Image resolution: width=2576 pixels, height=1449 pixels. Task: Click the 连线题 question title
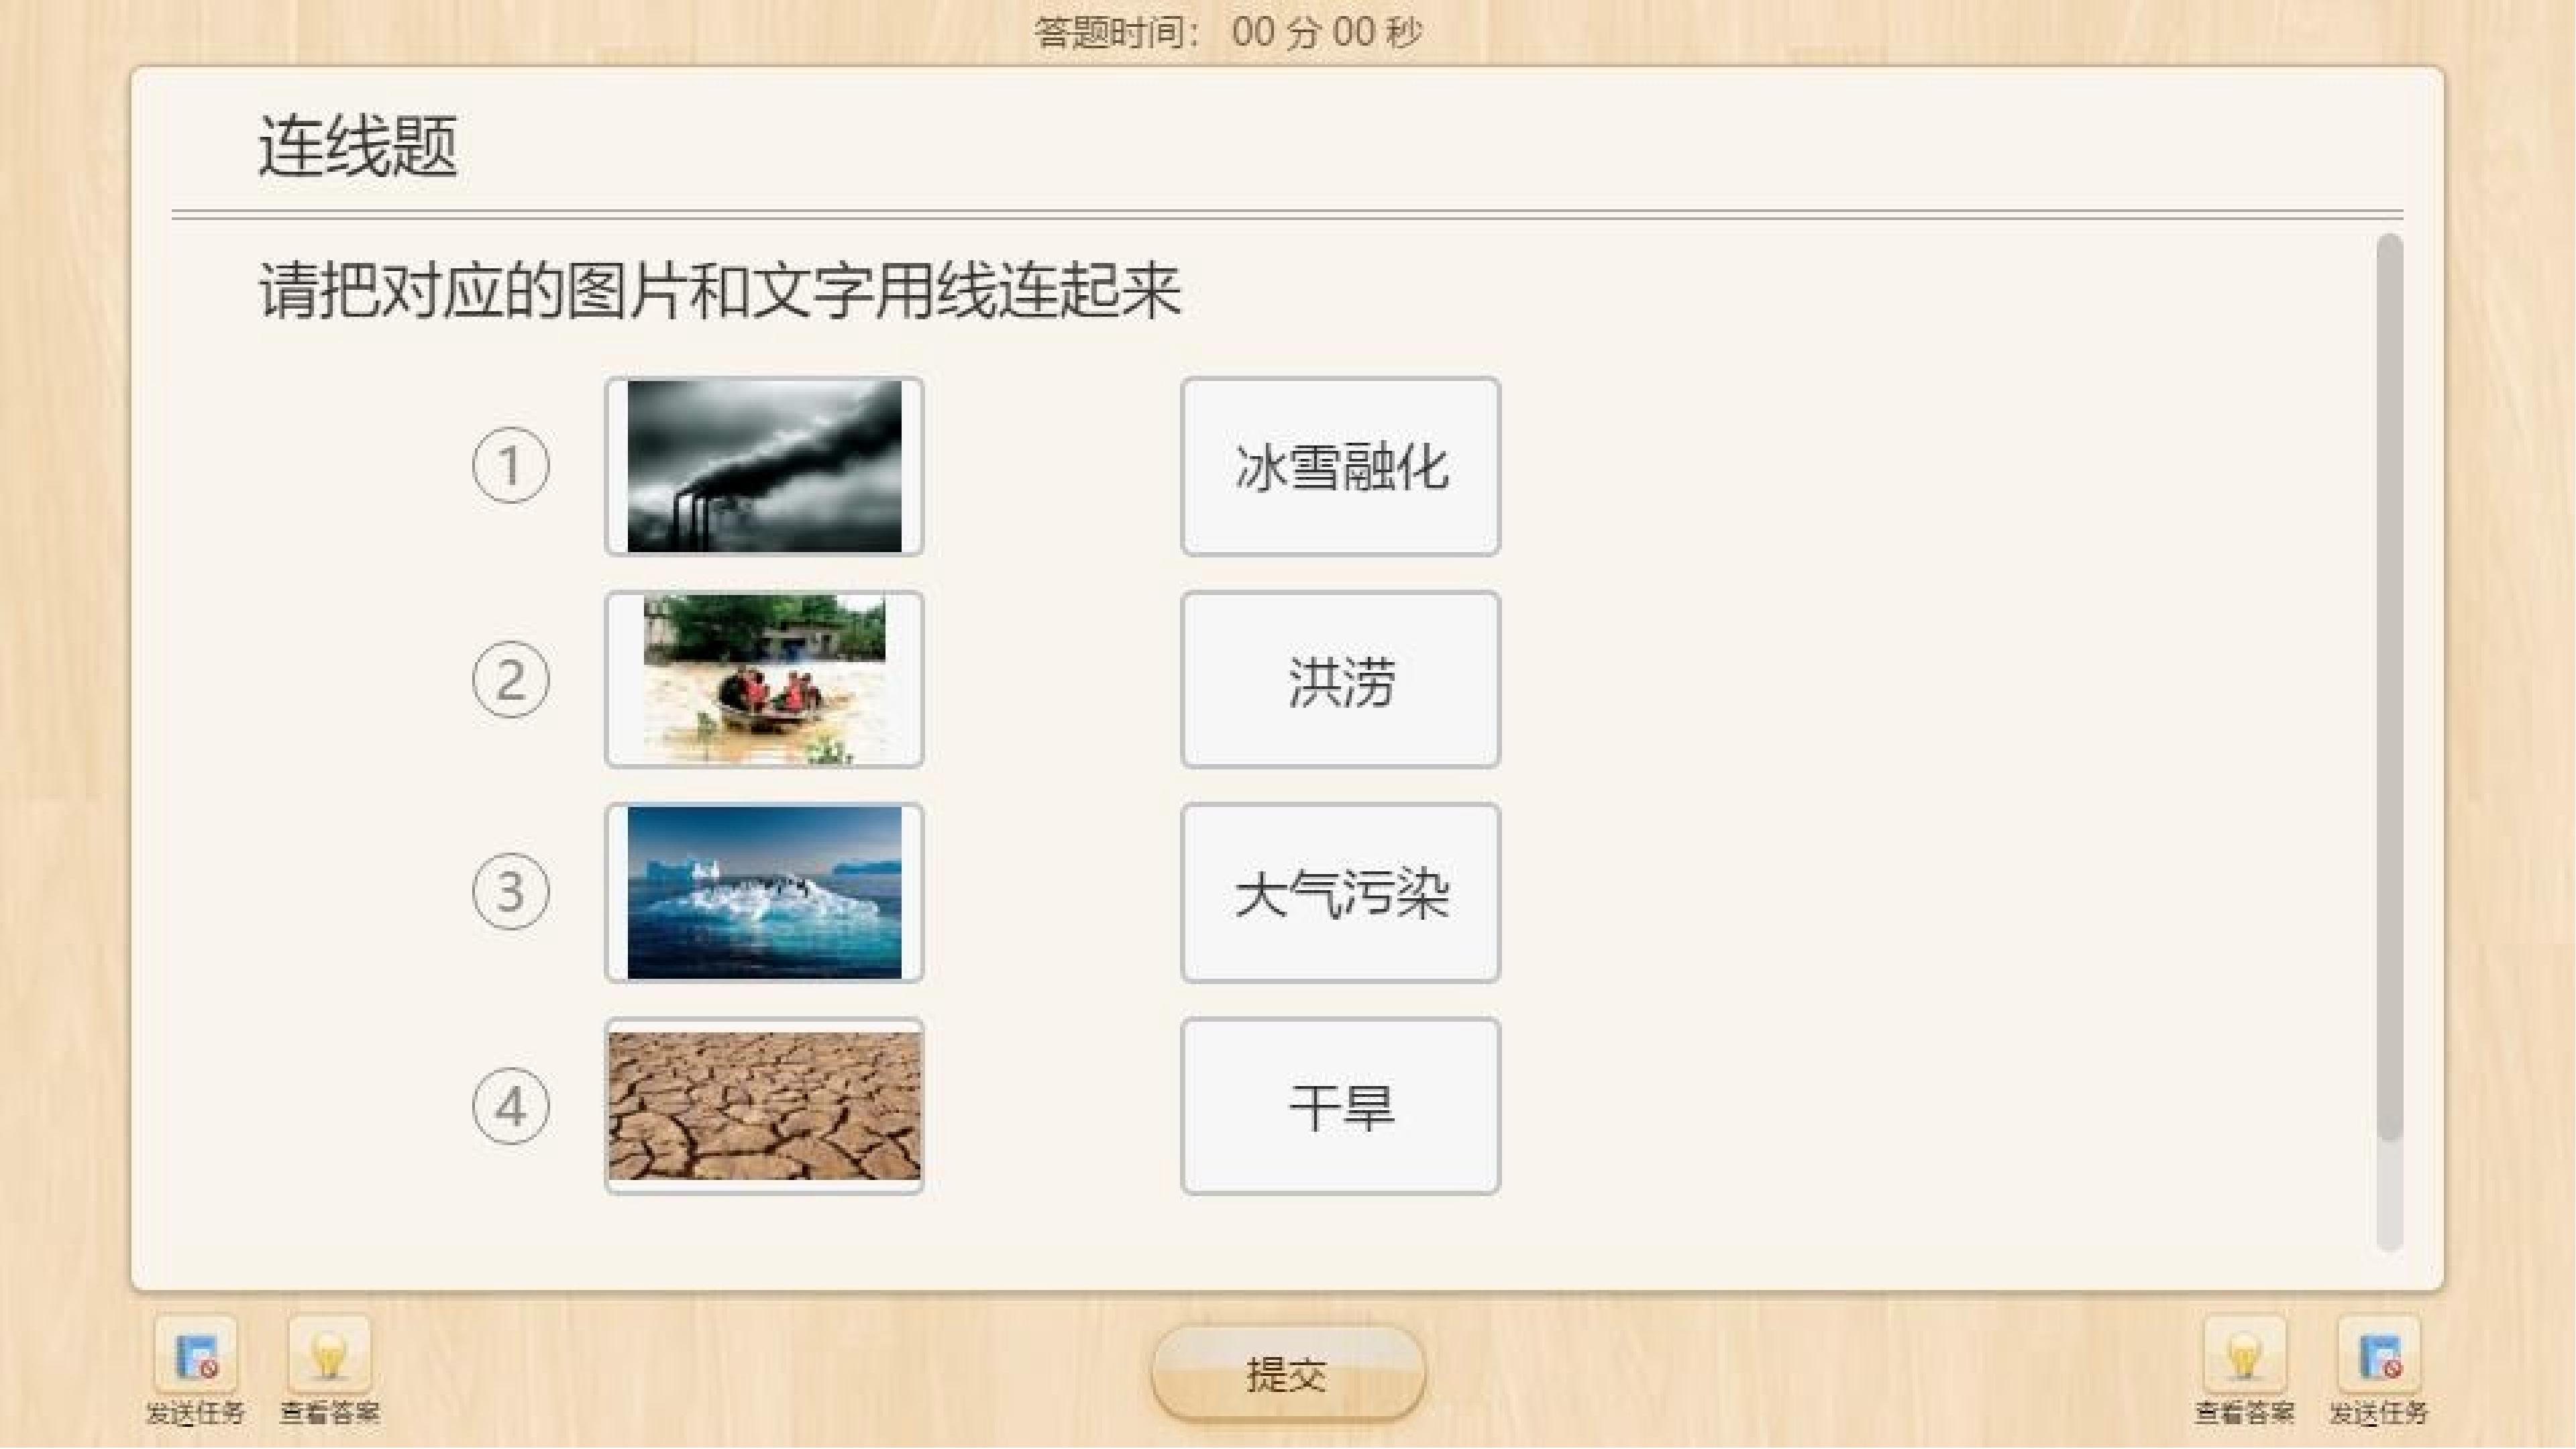(358, 146)
